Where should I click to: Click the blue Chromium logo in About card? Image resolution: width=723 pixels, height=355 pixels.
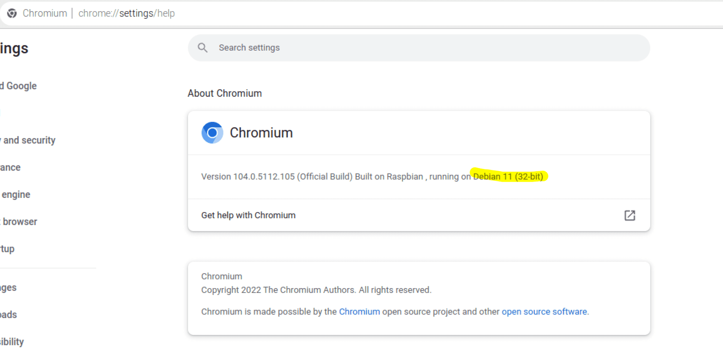point(212,133)
